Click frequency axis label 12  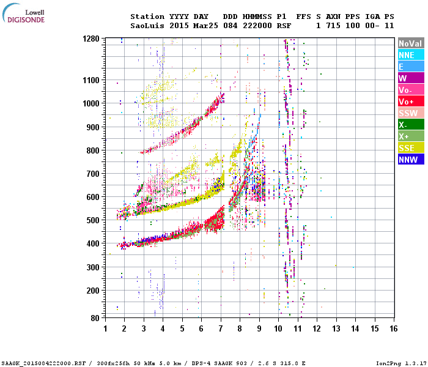[317, 328]
